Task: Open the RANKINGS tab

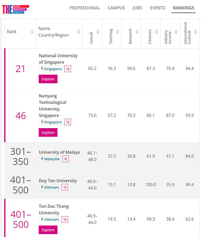Action: [183, 8]
